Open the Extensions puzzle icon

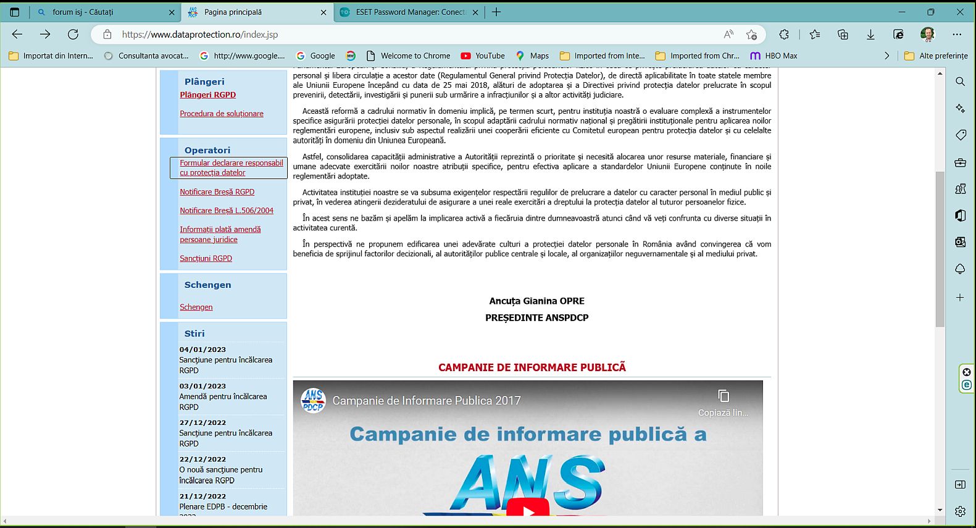point(784,35)
